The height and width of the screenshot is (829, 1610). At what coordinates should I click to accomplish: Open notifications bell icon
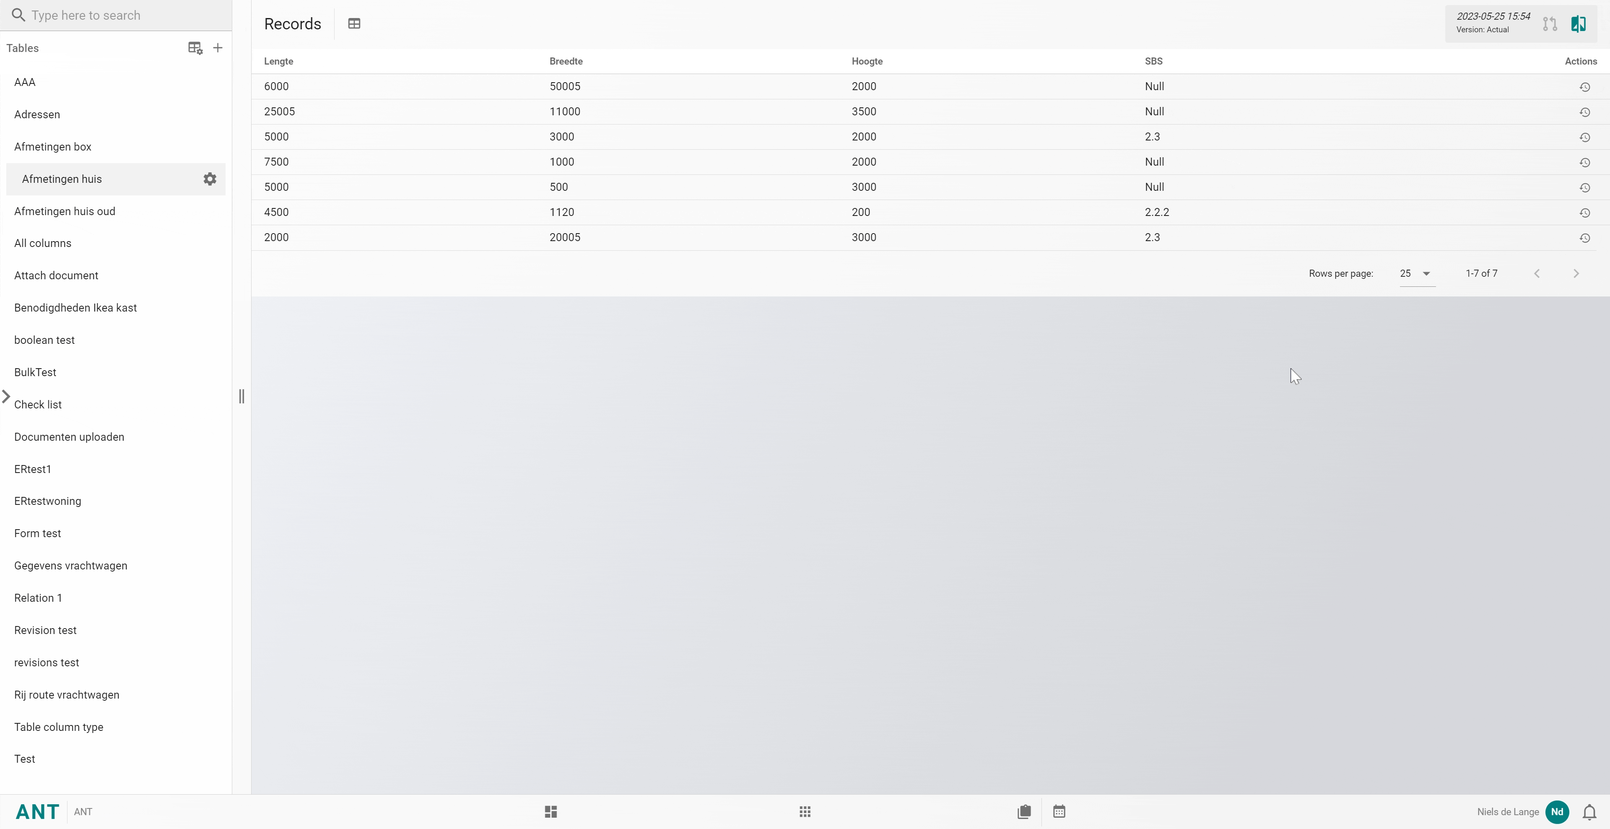(1589, 812)
